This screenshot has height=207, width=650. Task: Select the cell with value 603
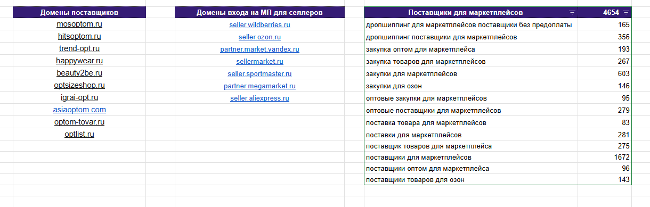(x=605, y=73)
